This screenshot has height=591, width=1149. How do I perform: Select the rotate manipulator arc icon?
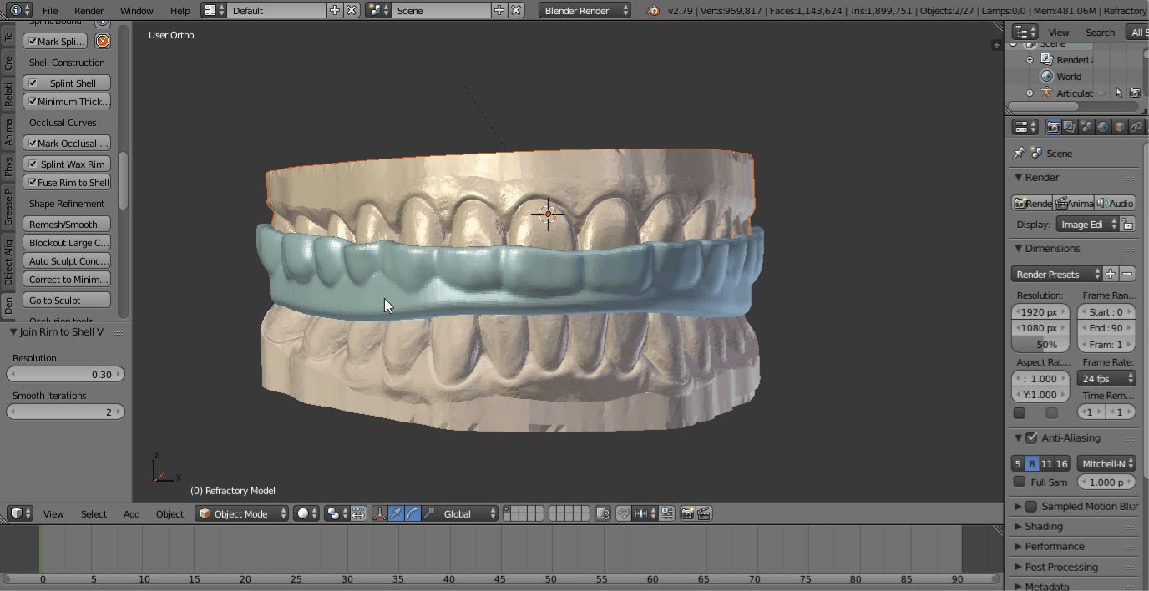pos(413,513)
